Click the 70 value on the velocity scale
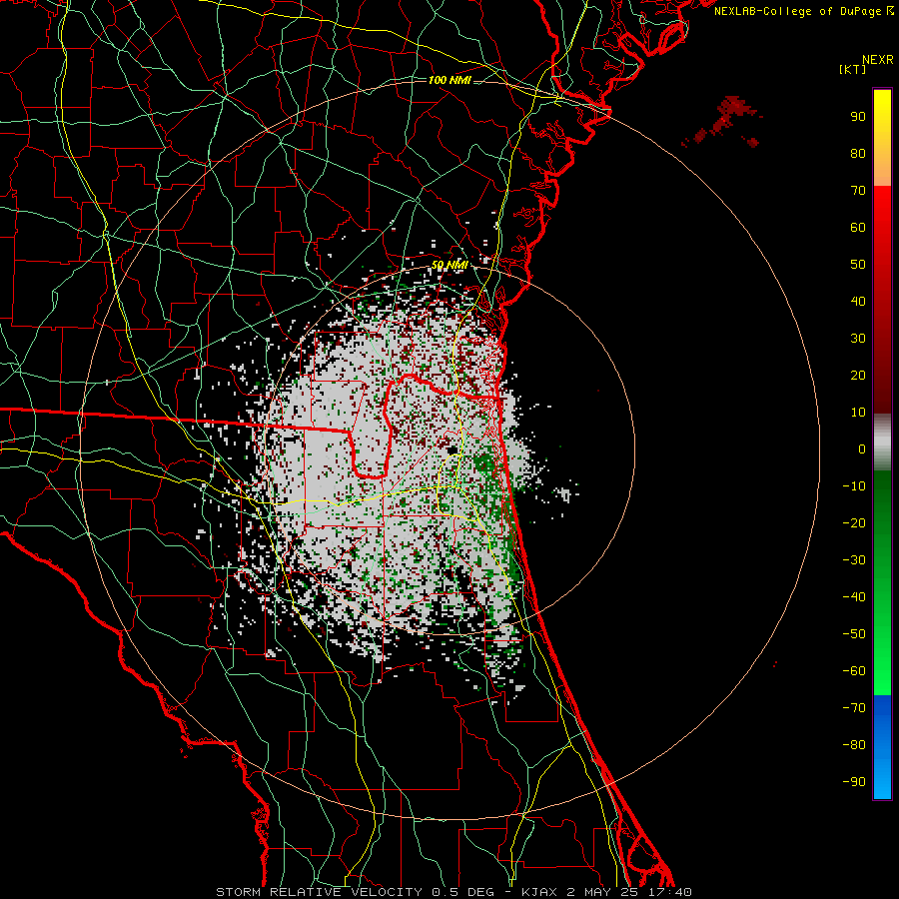899x899 pixels. pos(858,191)
